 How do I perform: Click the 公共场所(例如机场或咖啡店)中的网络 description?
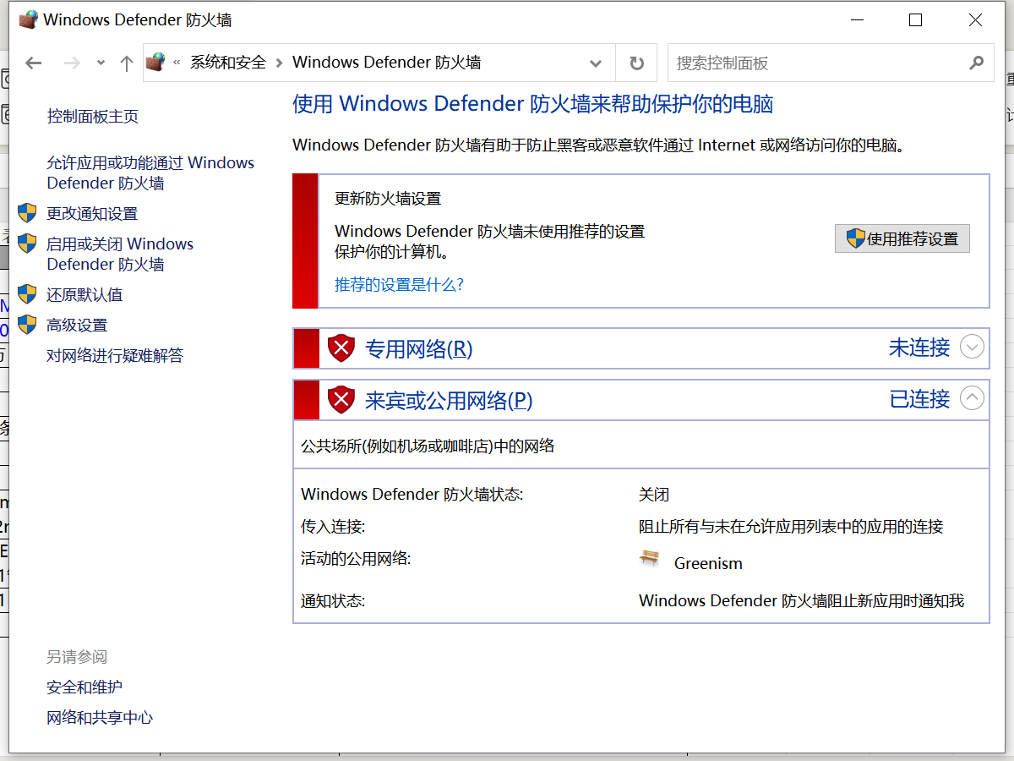(x=428, y=446)
